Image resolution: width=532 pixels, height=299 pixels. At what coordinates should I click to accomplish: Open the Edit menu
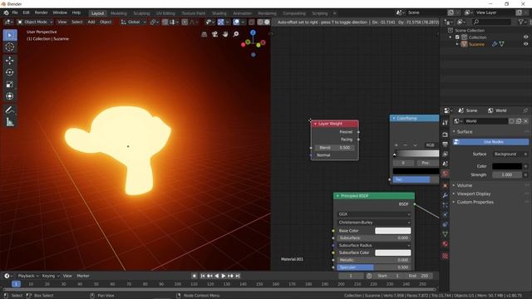pos(26,12)
